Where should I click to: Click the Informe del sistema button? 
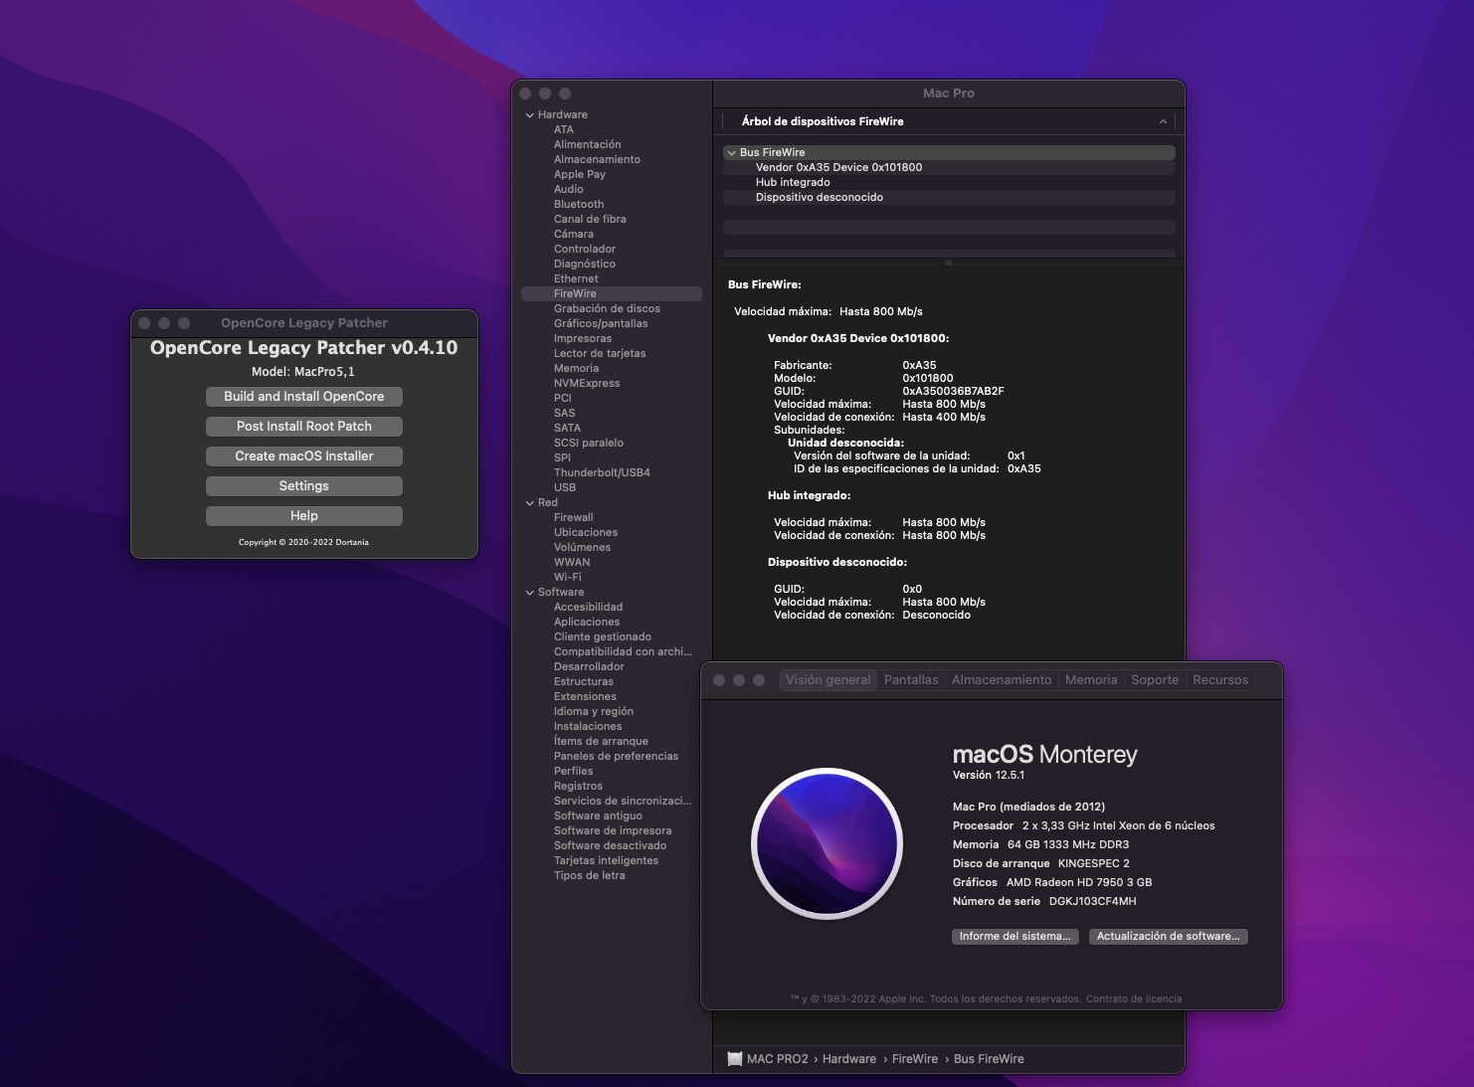pyautogui.click(x=1014, y=937)
